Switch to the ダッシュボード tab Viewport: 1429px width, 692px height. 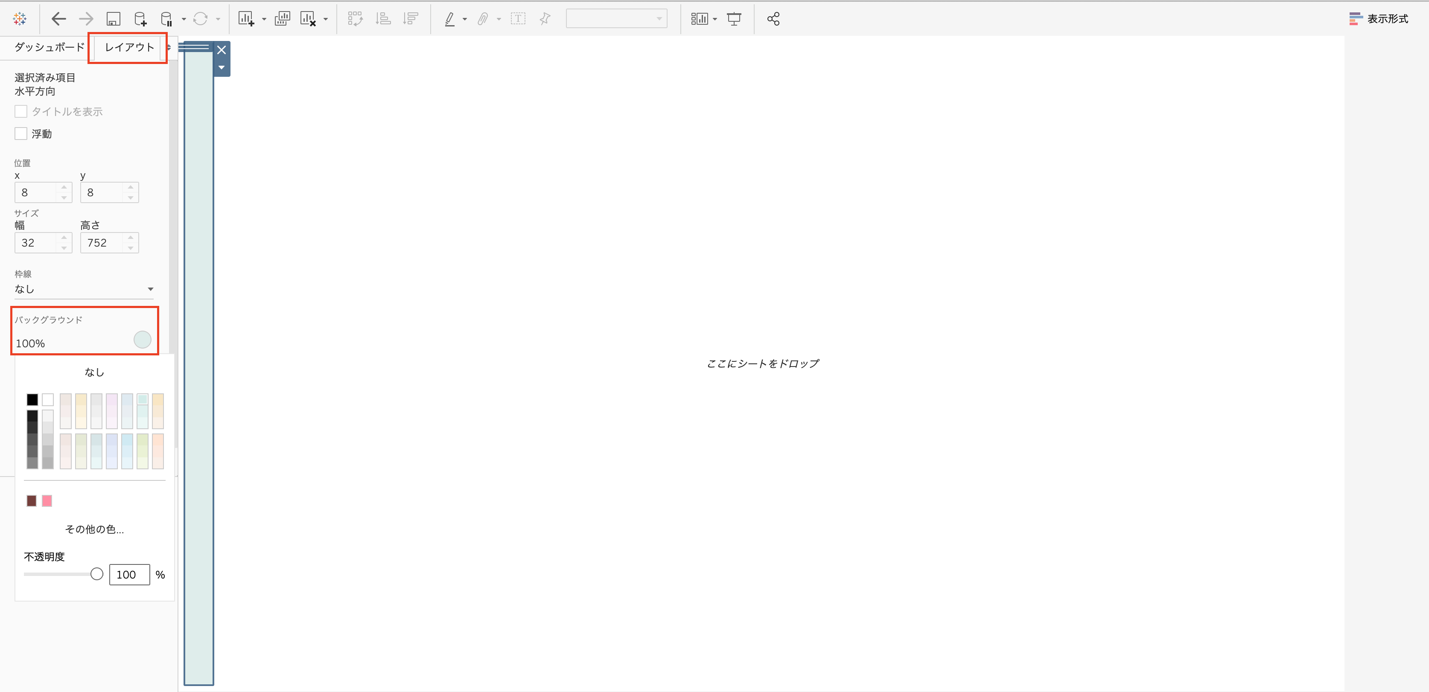(x=49, y=47)
